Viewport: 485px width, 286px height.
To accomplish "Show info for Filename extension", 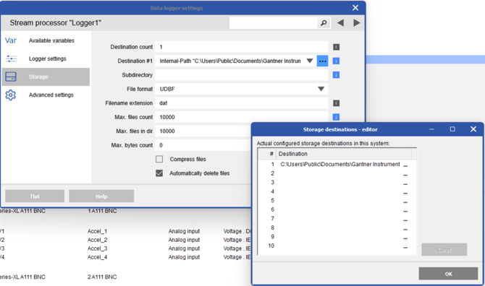I will point(336,103).
